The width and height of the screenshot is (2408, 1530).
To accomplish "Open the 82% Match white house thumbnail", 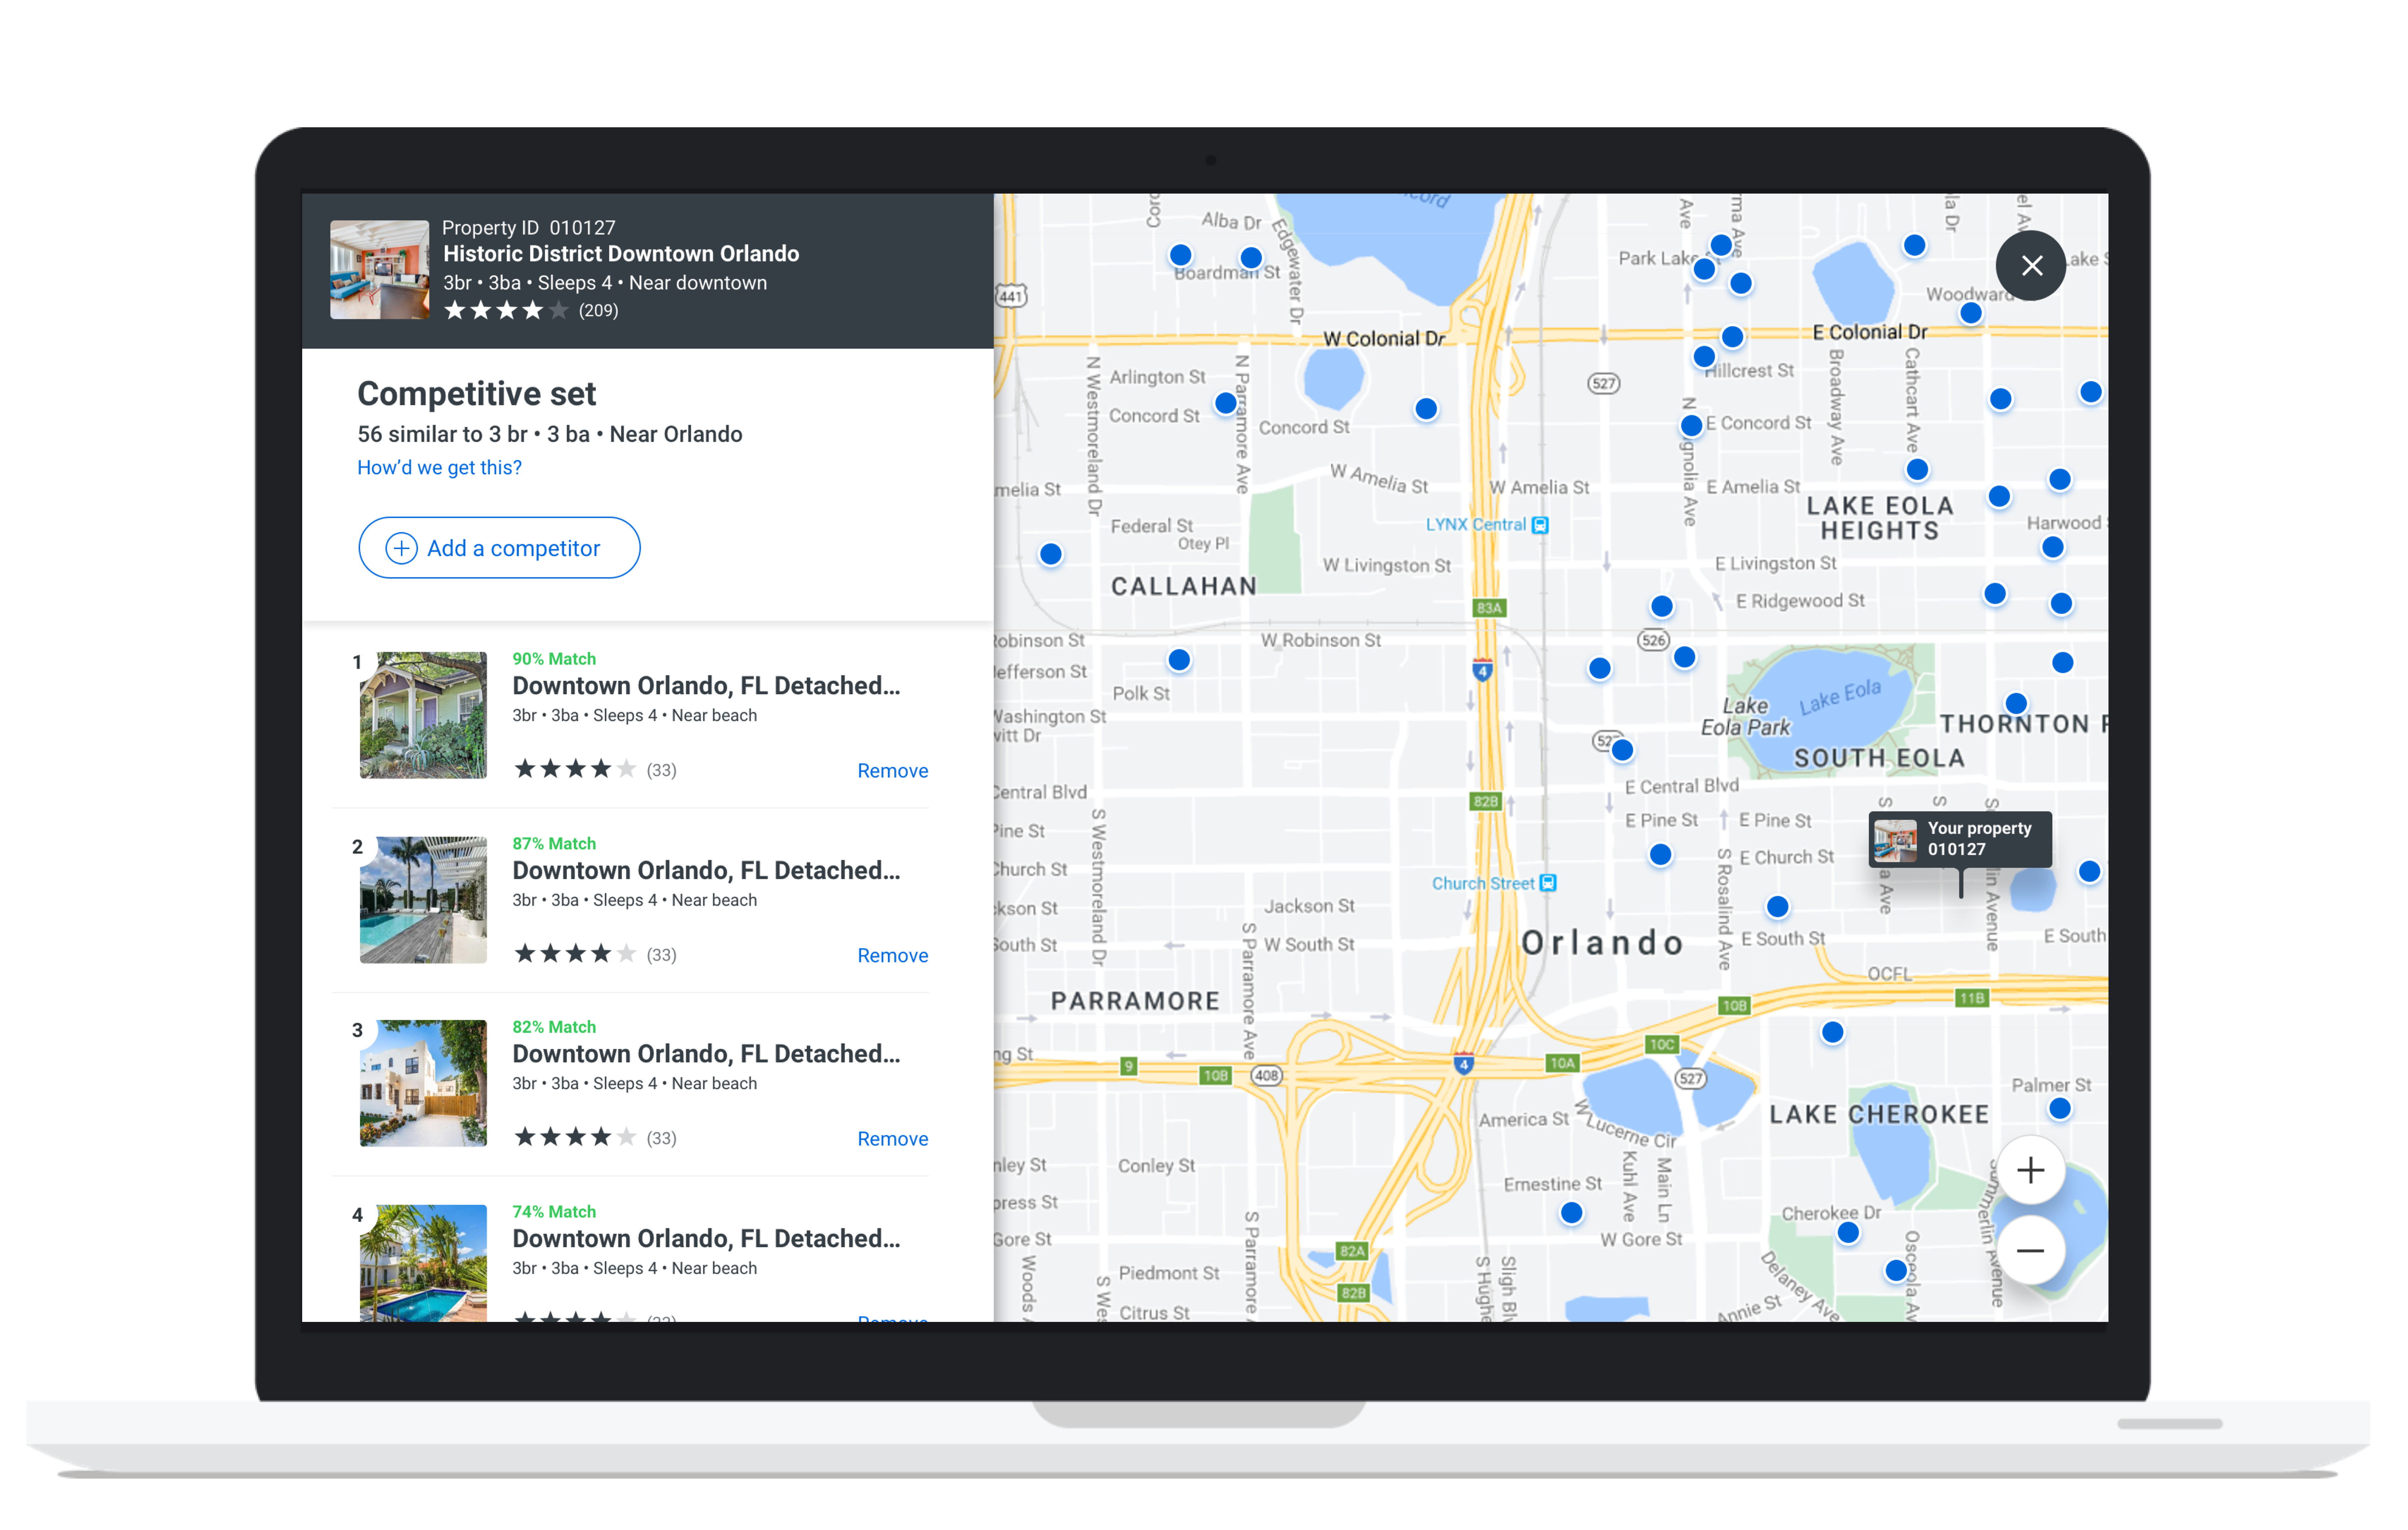I will point(423,1083).
